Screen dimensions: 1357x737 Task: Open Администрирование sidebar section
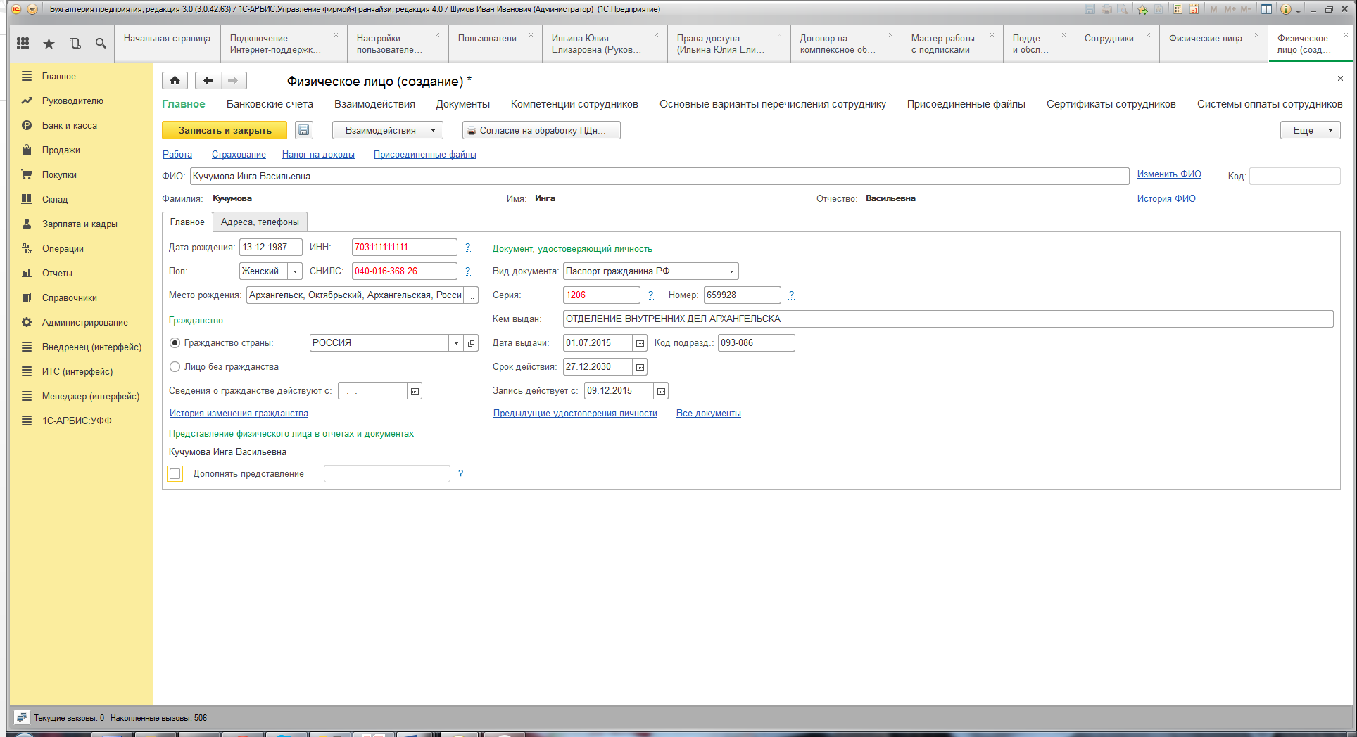click(x=84, y=323)
